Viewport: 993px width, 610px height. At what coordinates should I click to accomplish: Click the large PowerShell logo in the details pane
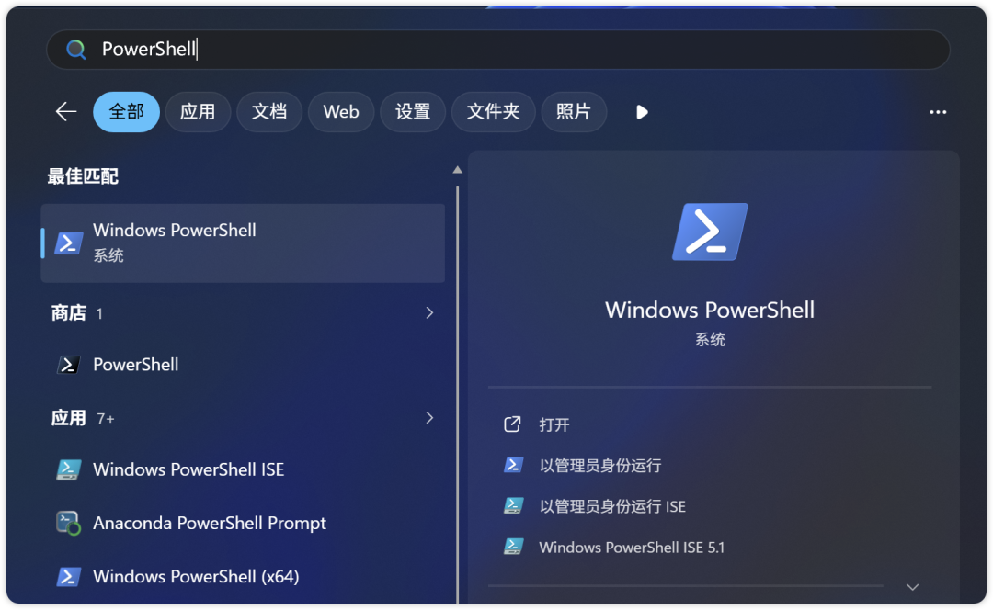coord(709,232)
